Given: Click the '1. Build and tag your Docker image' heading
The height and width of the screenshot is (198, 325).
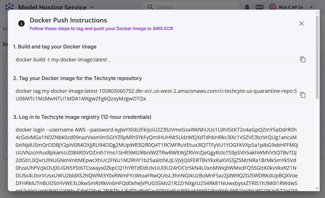Looking at the screenshot, I should coord(55,47).
